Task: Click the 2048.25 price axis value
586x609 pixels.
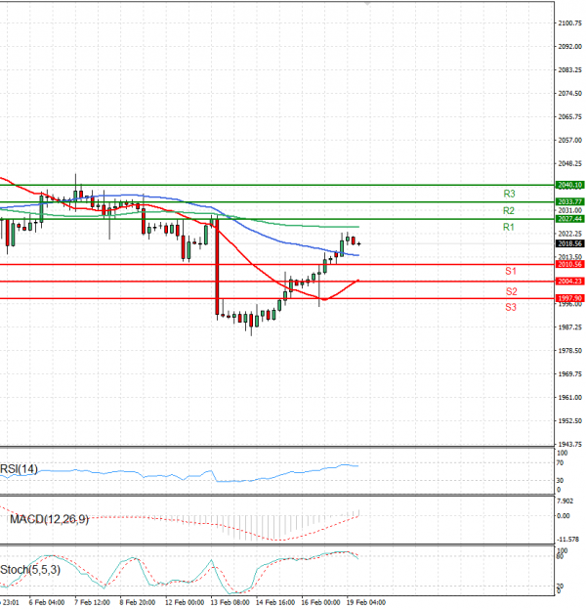Action: point(569,163)
